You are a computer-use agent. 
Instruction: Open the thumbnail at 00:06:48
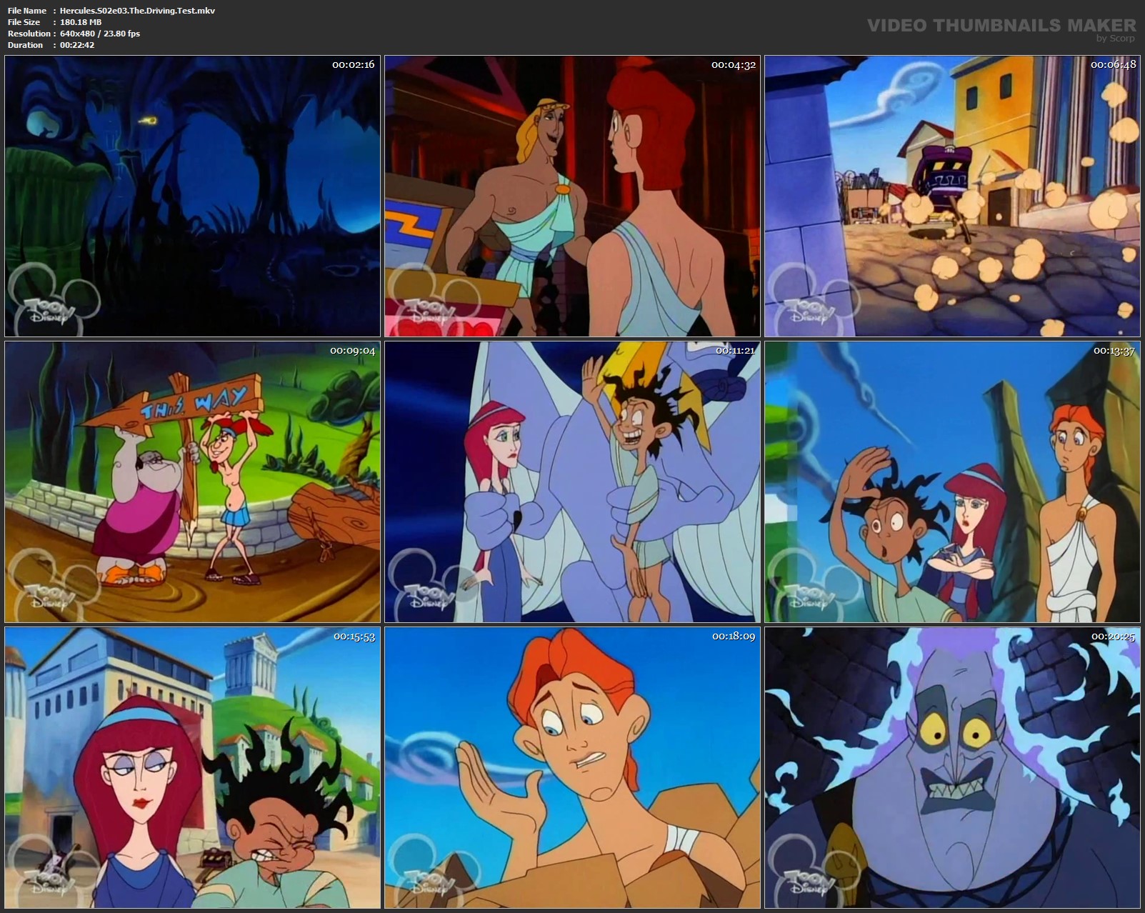pos(952,196)
